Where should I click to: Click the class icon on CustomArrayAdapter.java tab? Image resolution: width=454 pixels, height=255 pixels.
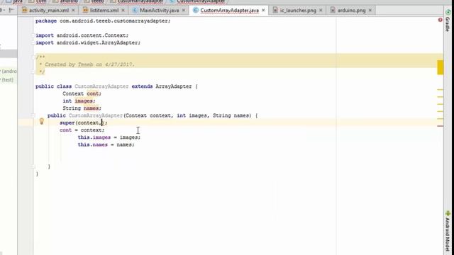pyautogui.click(x=196, y=11)
